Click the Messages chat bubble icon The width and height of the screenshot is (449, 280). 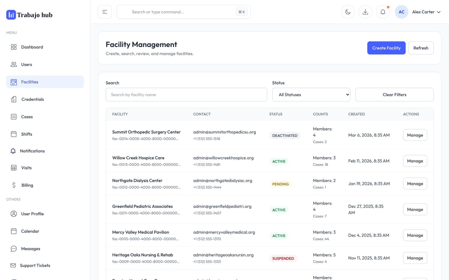click(13, 249)
